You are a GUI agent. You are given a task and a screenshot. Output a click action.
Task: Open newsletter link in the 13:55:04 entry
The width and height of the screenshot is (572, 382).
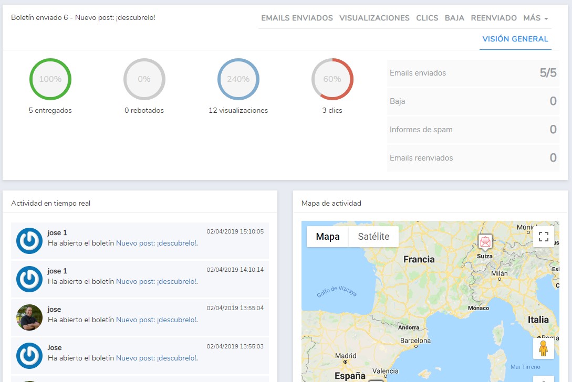pos(157,320)
